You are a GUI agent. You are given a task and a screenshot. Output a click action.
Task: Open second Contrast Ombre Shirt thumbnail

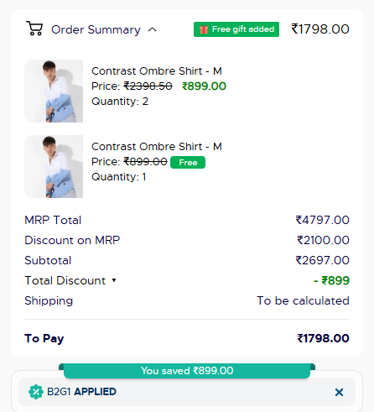tap(54, 166)
